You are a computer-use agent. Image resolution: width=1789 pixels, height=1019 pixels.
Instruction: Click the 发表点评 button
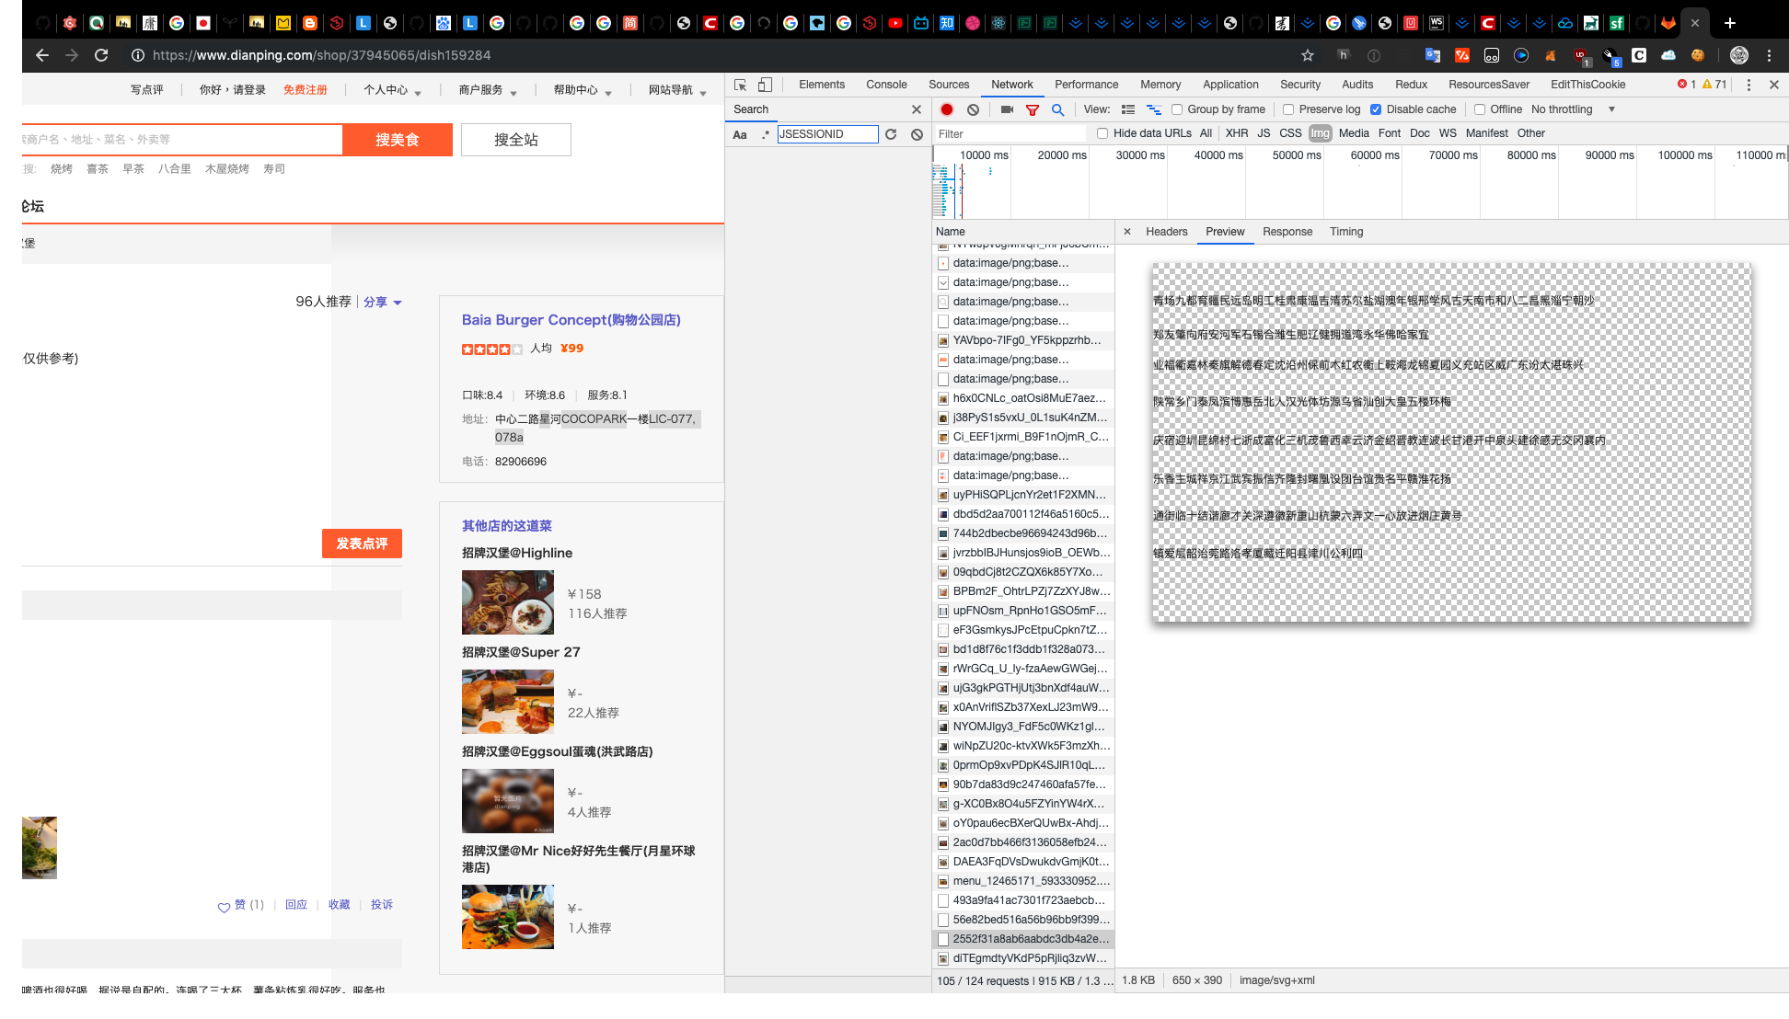coord(362,544)
